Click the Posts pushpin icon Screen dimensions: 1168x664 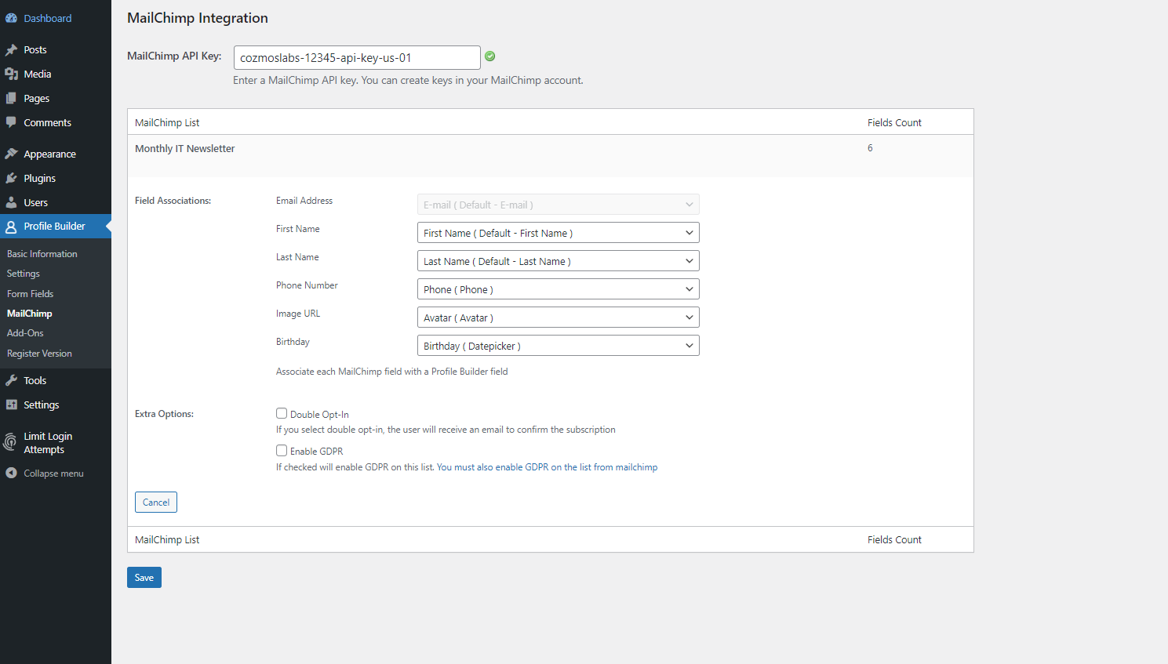11,49
